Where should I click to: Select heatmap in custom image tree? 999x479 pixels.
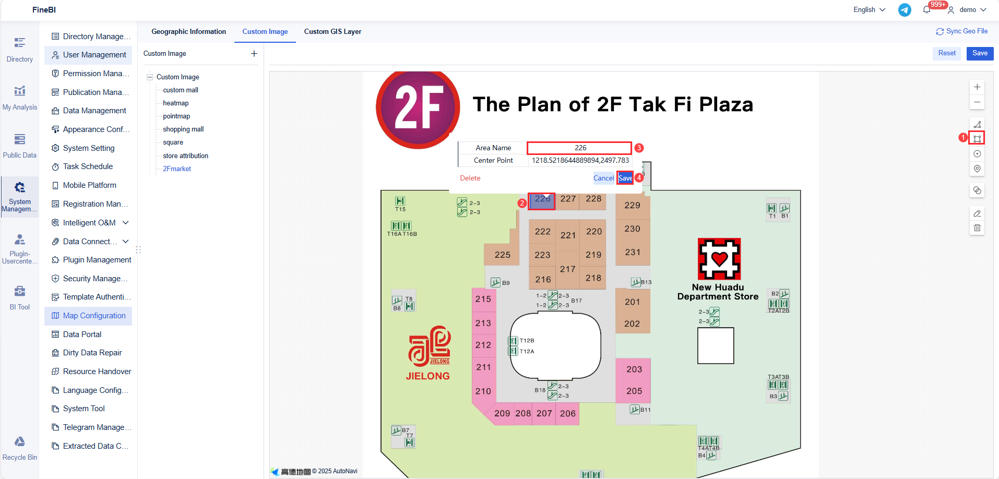coord(176,103)
